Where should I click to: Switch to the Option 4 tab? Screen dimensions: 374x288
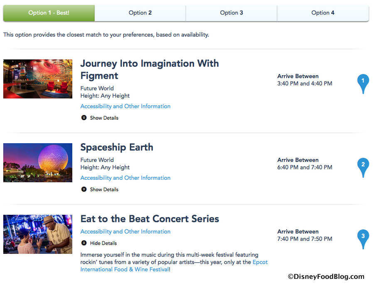323,13
